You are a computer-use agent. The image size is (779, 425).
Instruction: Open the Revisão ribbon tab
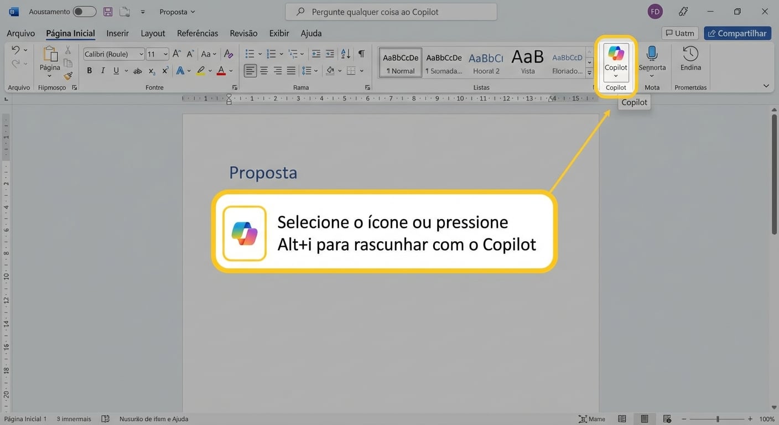243,33
